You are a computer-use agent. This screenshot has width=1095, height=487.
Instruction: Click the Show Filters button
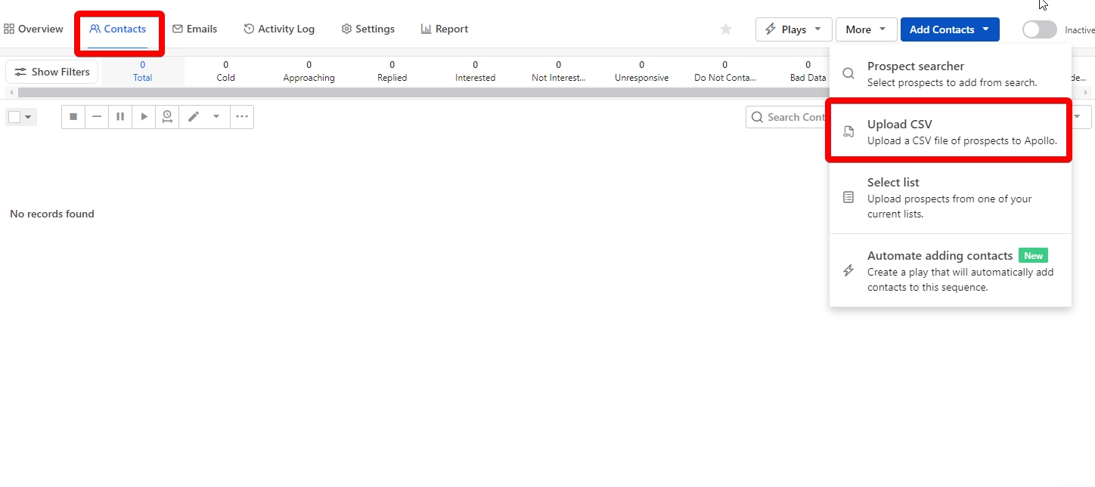tap(52, 72)
